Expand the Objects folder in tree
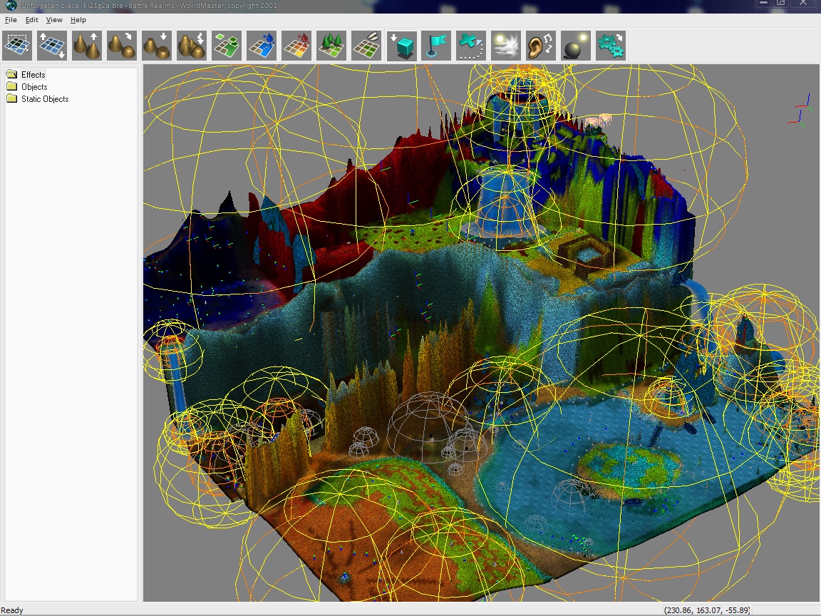This screenshot has width=821, height=616. pos(33,87)
